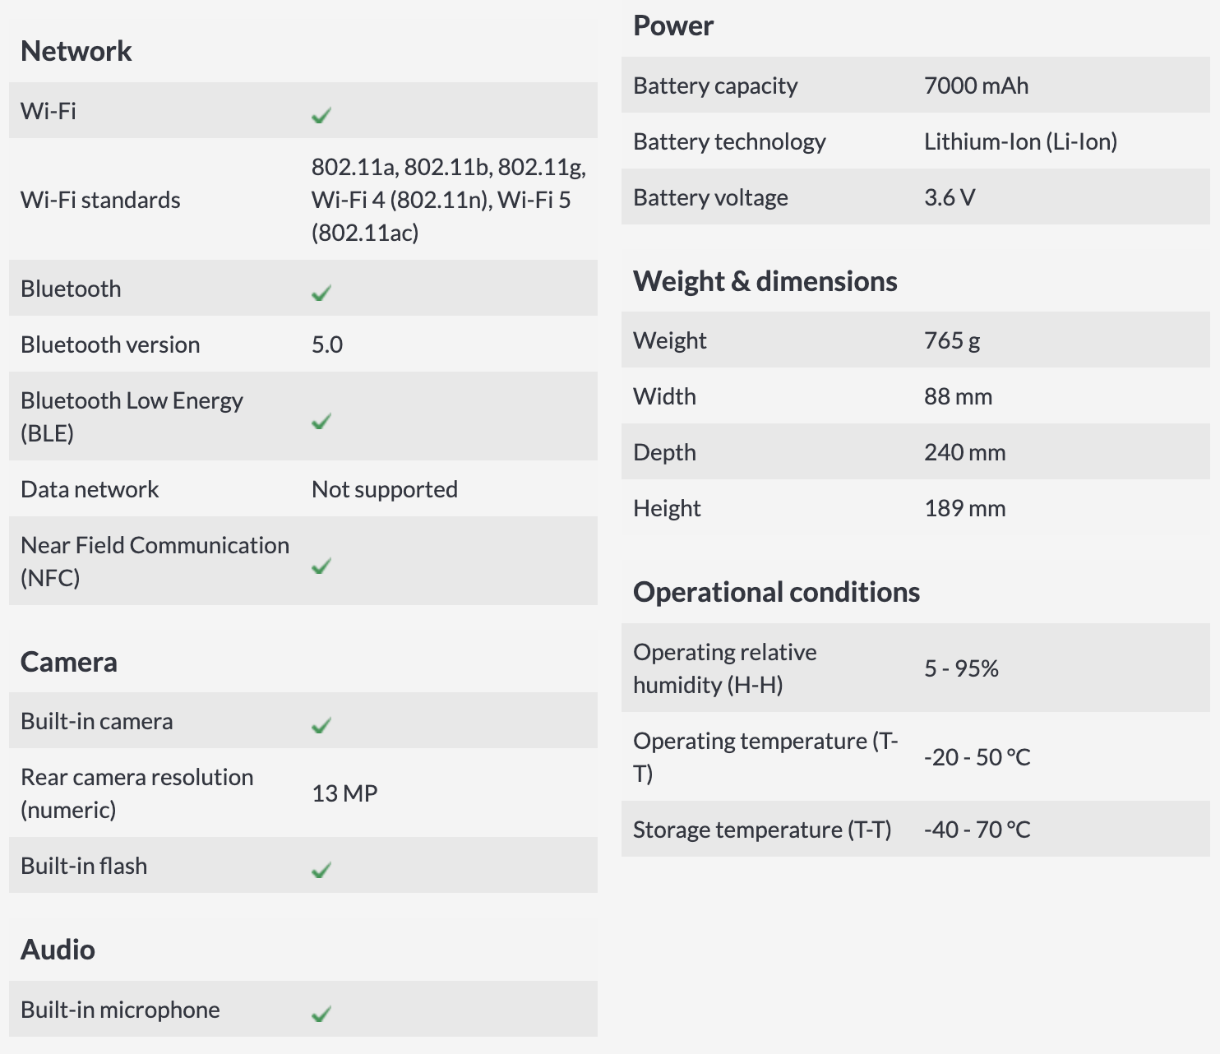The image size is (1220, 1054).
Task: Click the 765 g weight value
Action: click(x=952, y=340)
